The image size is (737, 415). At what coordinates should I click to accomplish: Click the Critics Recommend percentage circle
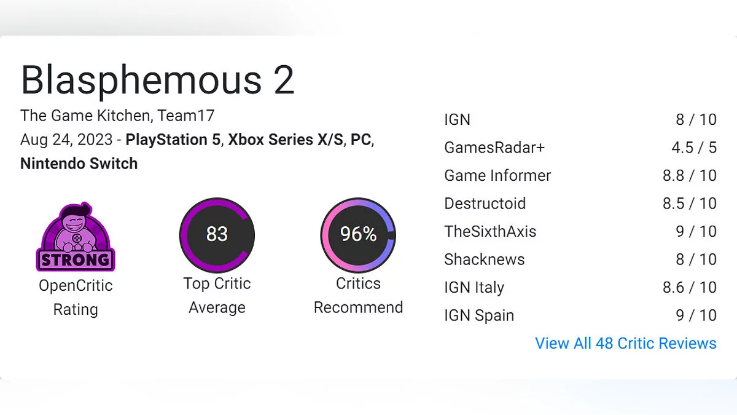click(358, 234)
